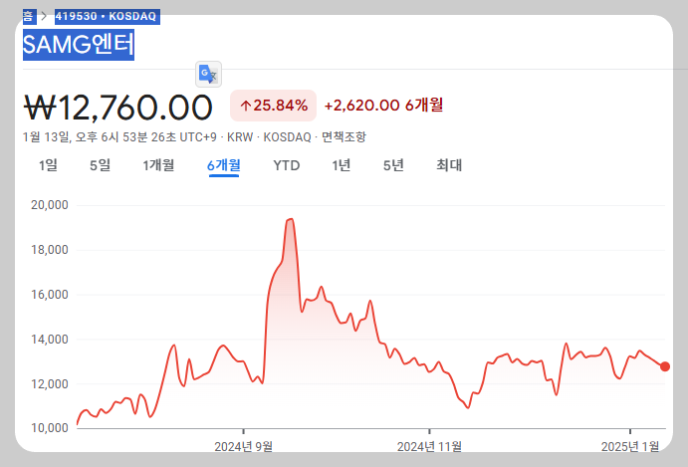Click the 18,000 y-axis label

coord(50,250)
